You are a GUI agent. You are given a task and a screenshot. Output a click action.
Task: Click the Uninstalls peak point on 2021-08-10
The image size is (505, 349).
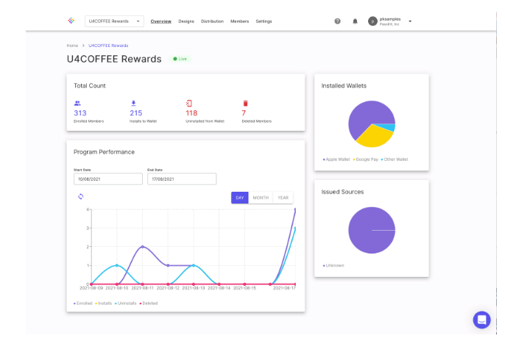(x=117, y=265)
